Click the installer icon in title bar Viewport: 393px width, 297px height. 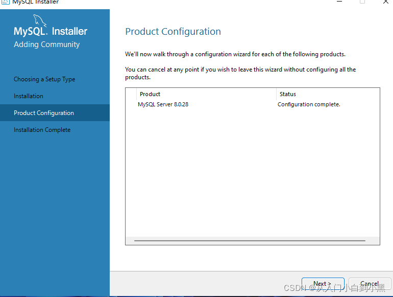click(6, 2)
